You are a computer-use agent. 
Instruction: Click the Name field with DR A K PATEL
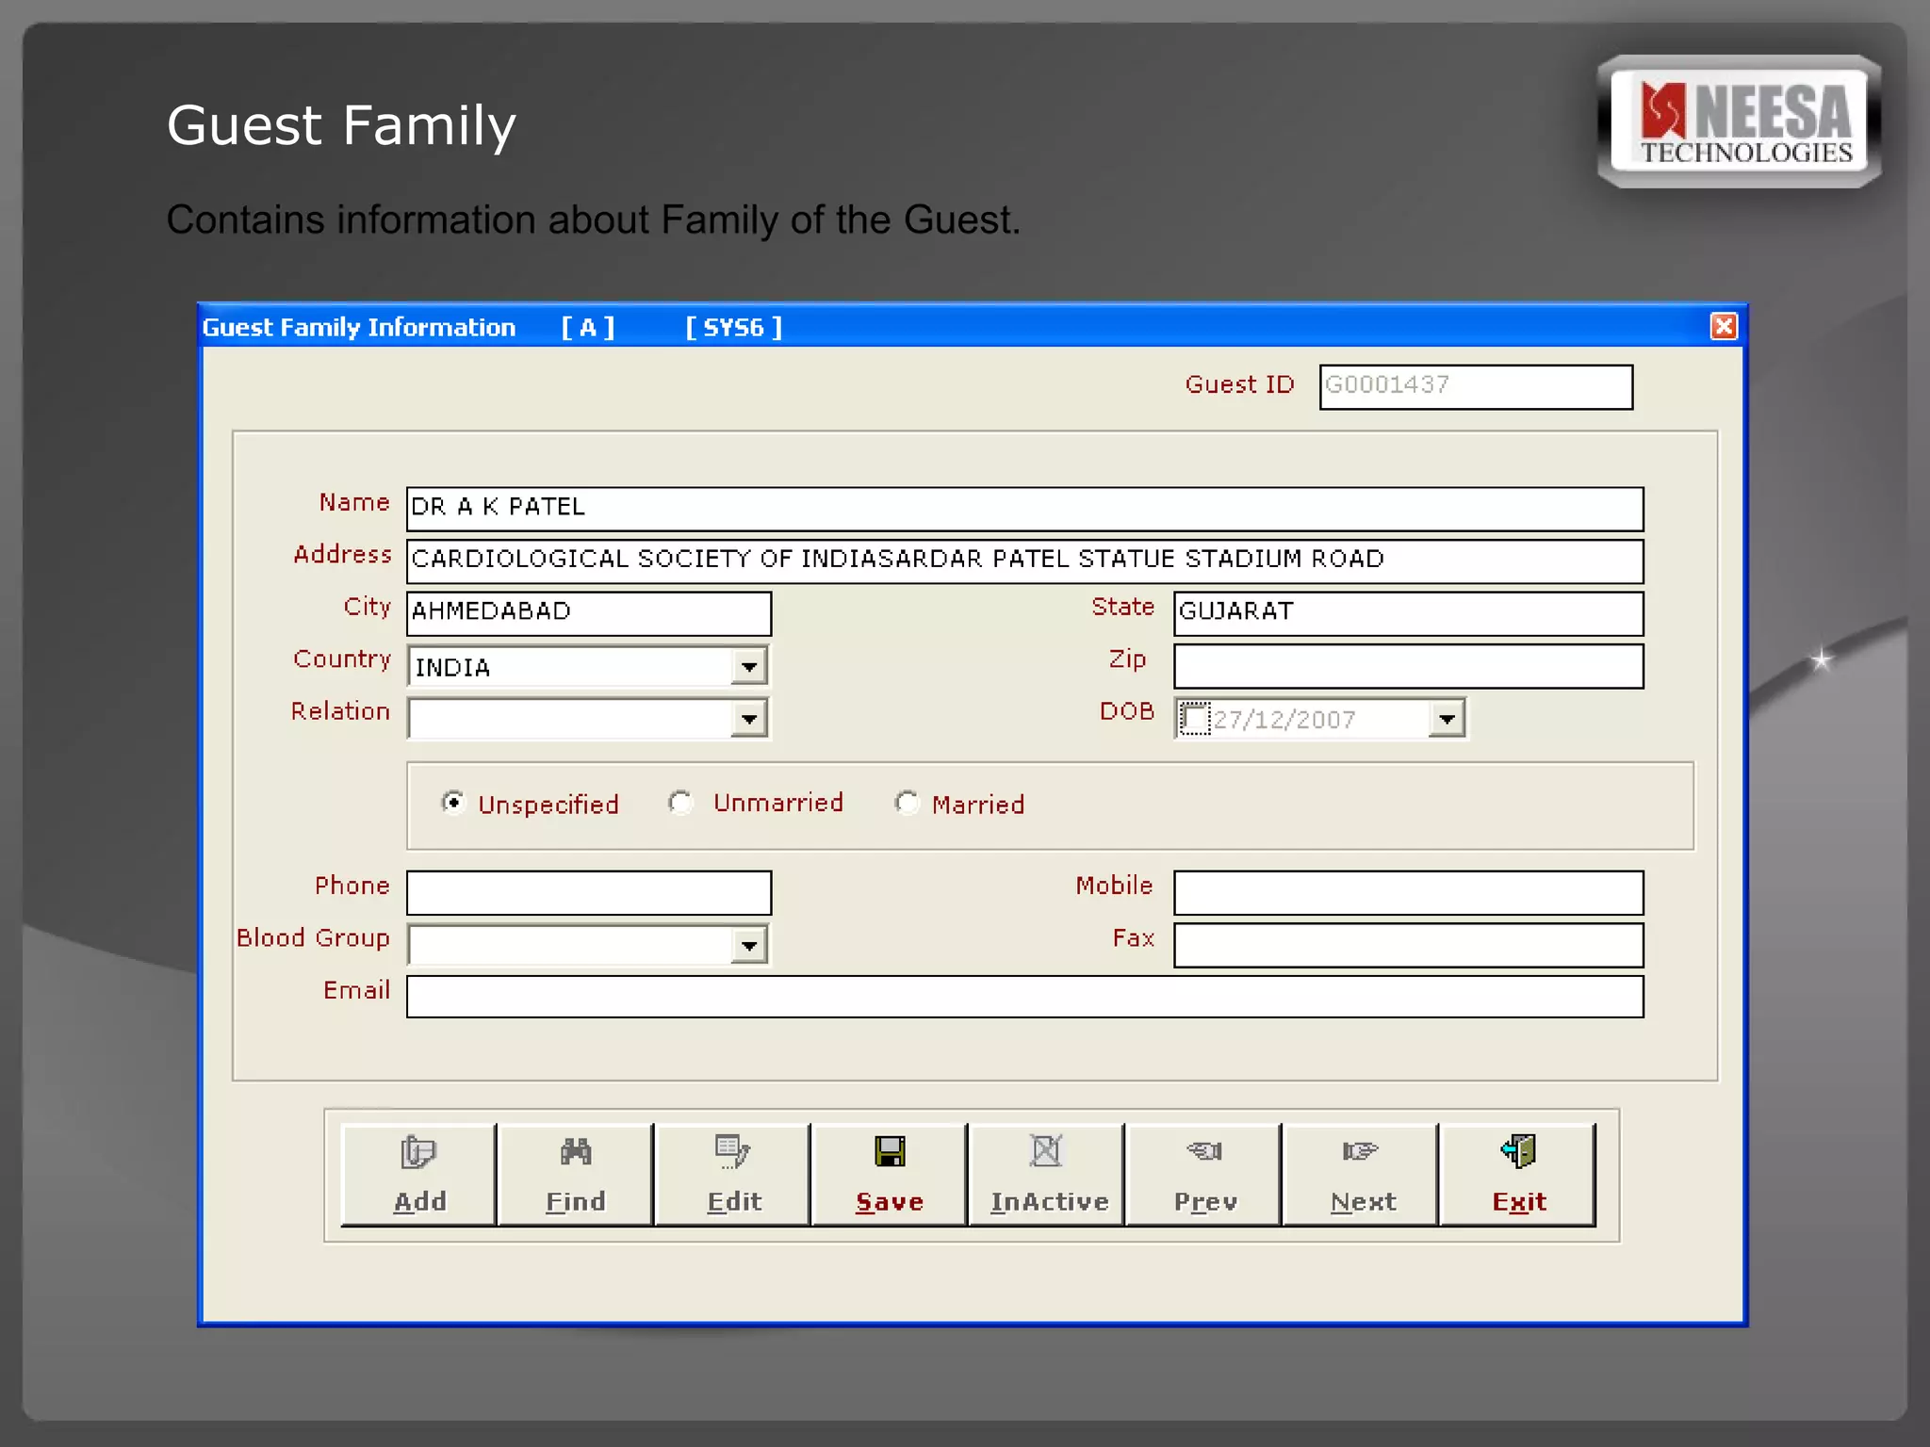pyautogui.click(x=1024, y=509)
